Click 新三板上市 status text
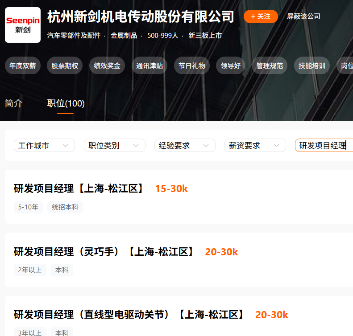 pos(205,36)
